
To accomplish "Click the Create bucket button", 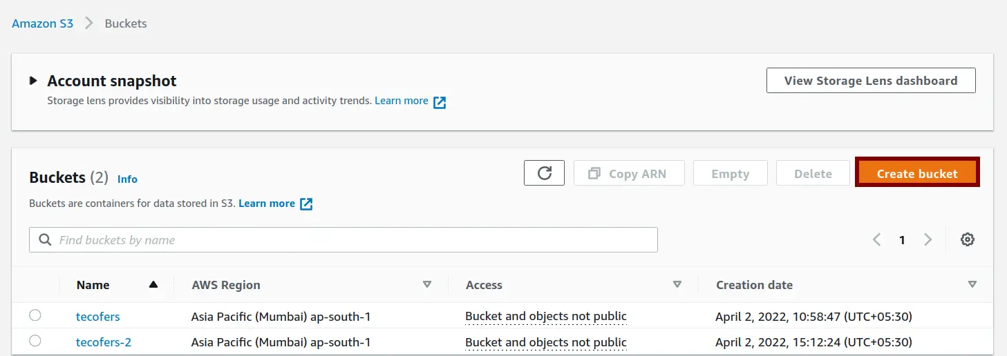I will [x=917, y=173].
